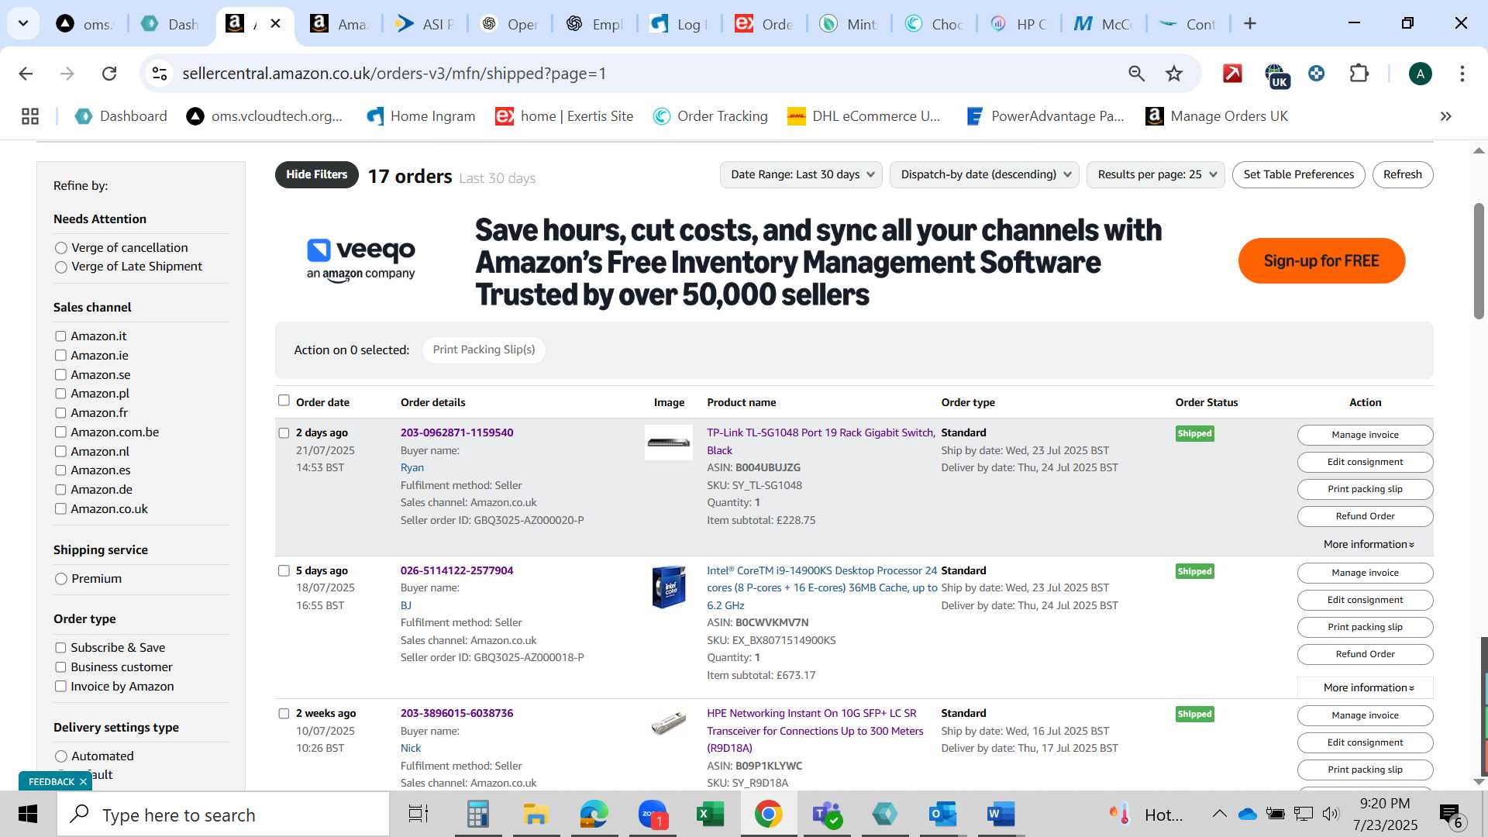This screenshot has width=1488, height=837.
Task: Tick the select-all orders header checkbox
Action: (x=284, y=401)
